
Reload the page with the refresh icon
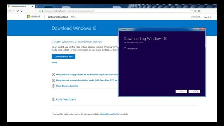pos(17,11)
